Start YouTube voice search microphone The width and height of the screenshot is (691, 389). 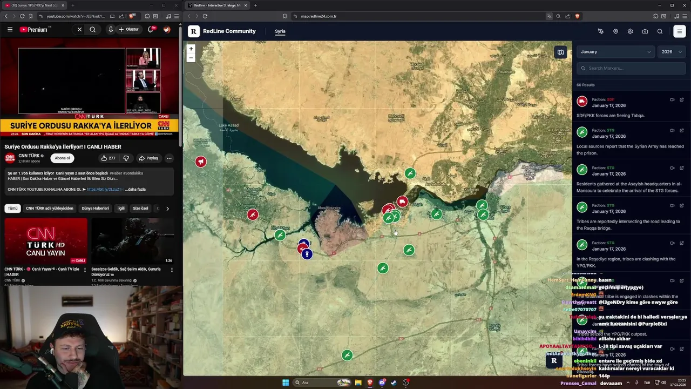[x=111, y=30]
